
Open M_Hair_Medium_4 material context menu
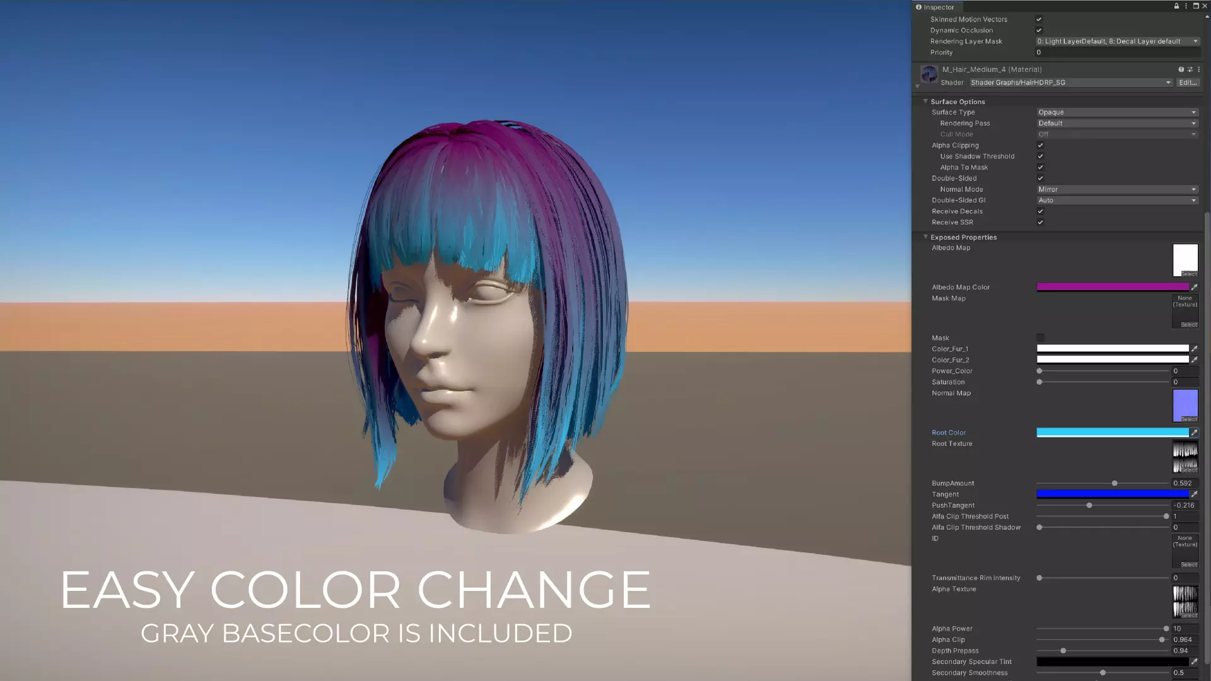pos(1199,69)
